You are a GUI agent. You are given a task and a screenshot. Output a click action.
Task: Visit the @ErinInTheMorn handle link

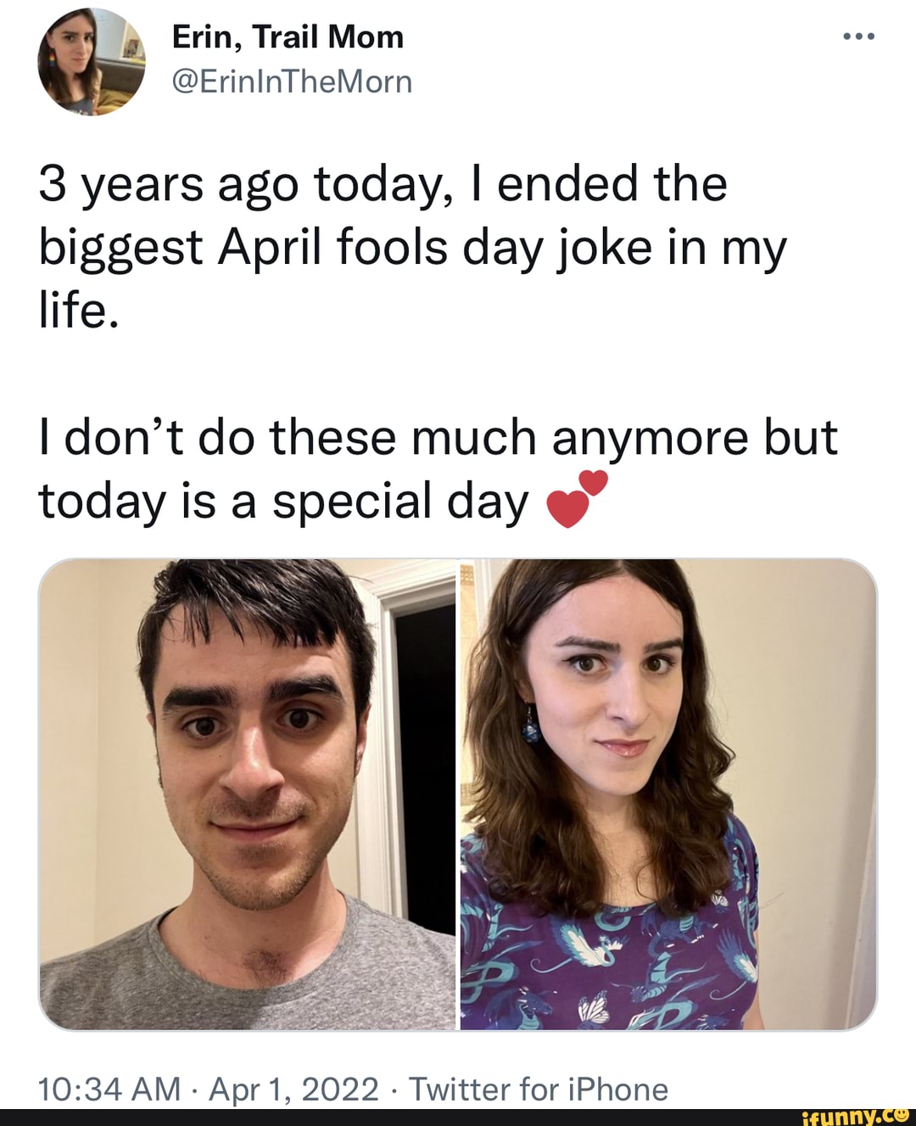(x=292, y=81)
